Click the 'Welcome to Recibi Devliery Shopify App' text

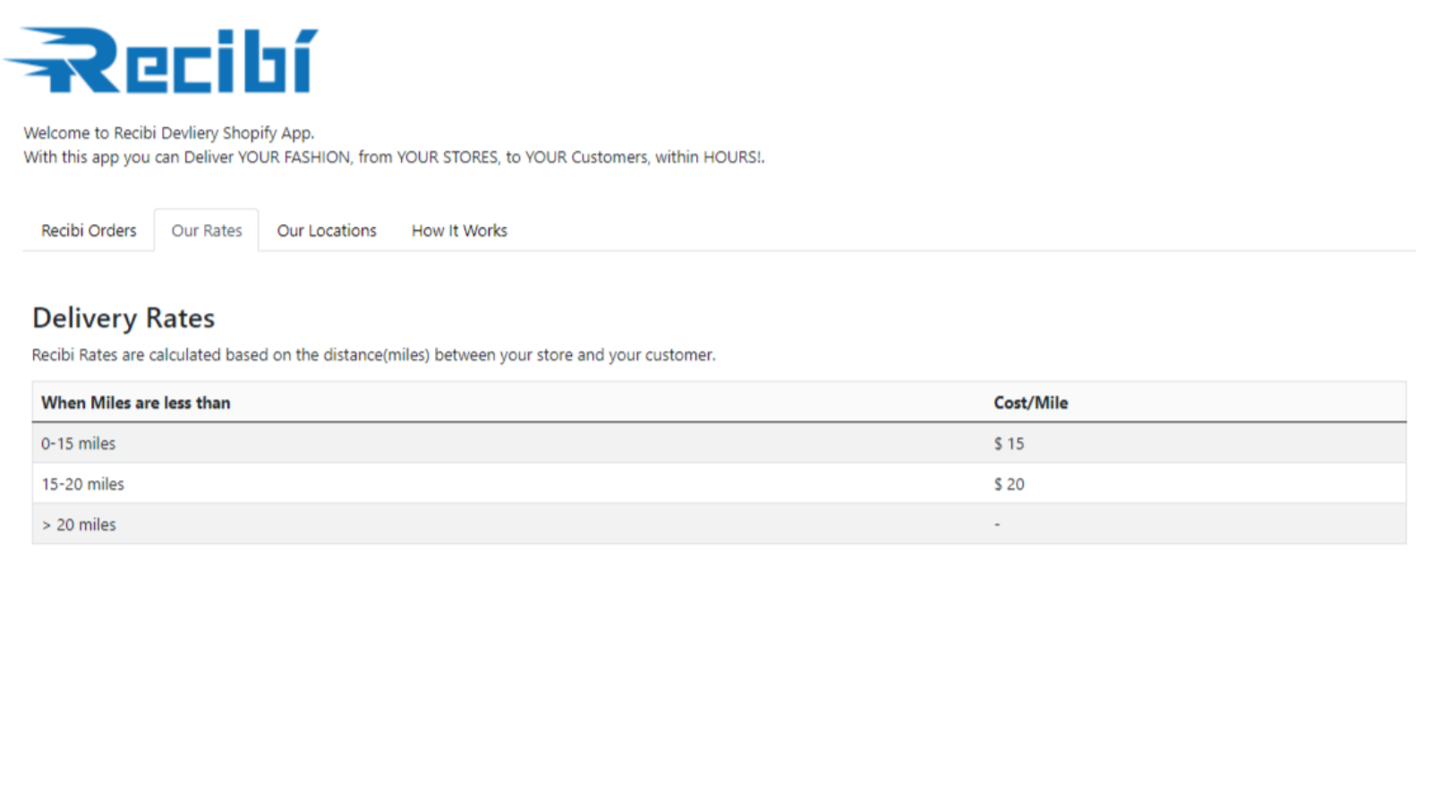click(x=169, y=133)
